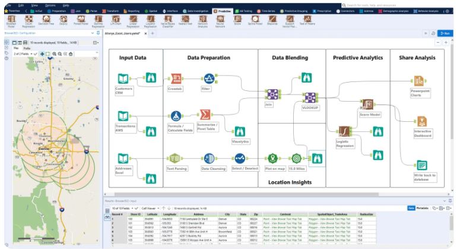457x249 pixels.
Task: Click the home extent icon in map toolbar
Action: tap(71, 54)
